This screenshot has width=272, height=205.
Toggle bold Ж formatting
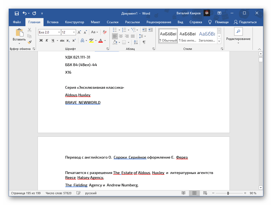(x=41, y=40)
